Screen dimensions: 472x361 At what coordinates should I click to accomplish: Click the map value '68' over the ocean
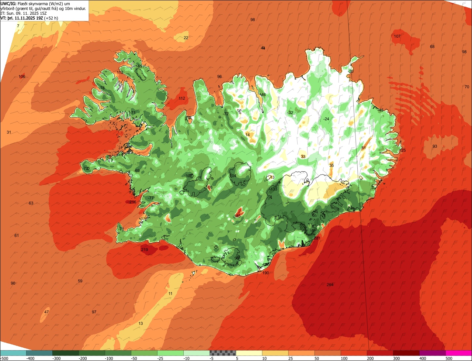point(432,47)
